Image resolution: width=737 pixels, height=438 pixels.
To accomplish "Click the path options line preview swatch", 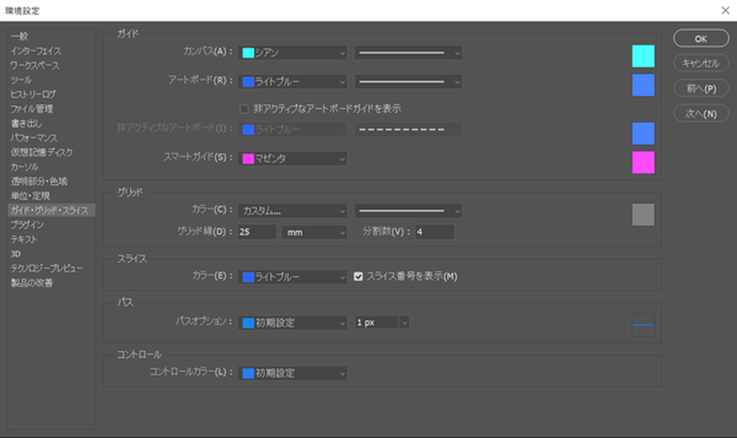I will point(643,325).
